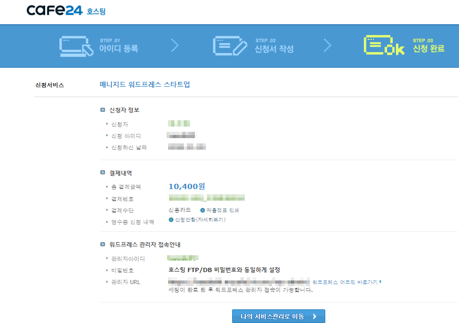Click the arrow icon on 나의 서비스관리로 이동
This screenshot has width=459, height=323.
pos(315,316)
